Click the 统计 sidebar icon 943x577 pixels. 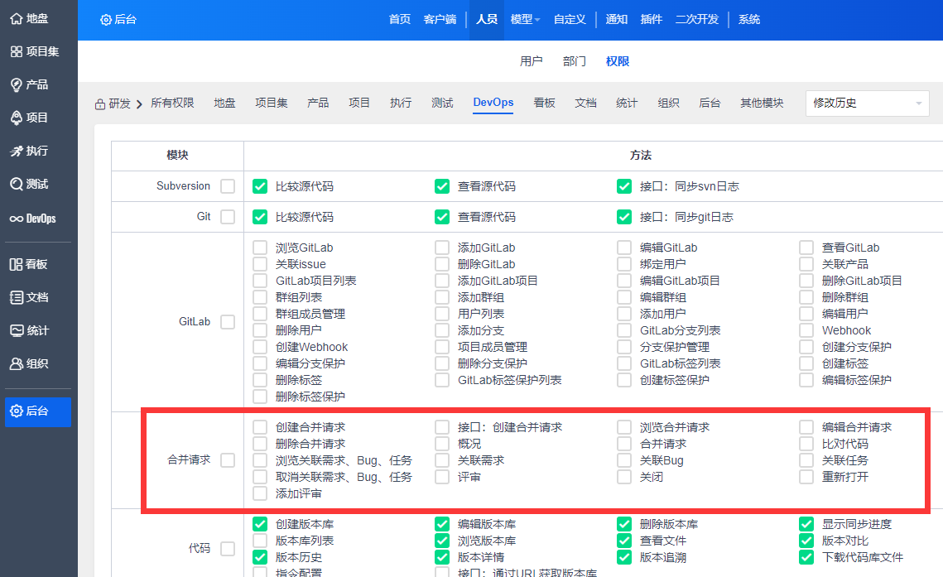click(17, 330)
